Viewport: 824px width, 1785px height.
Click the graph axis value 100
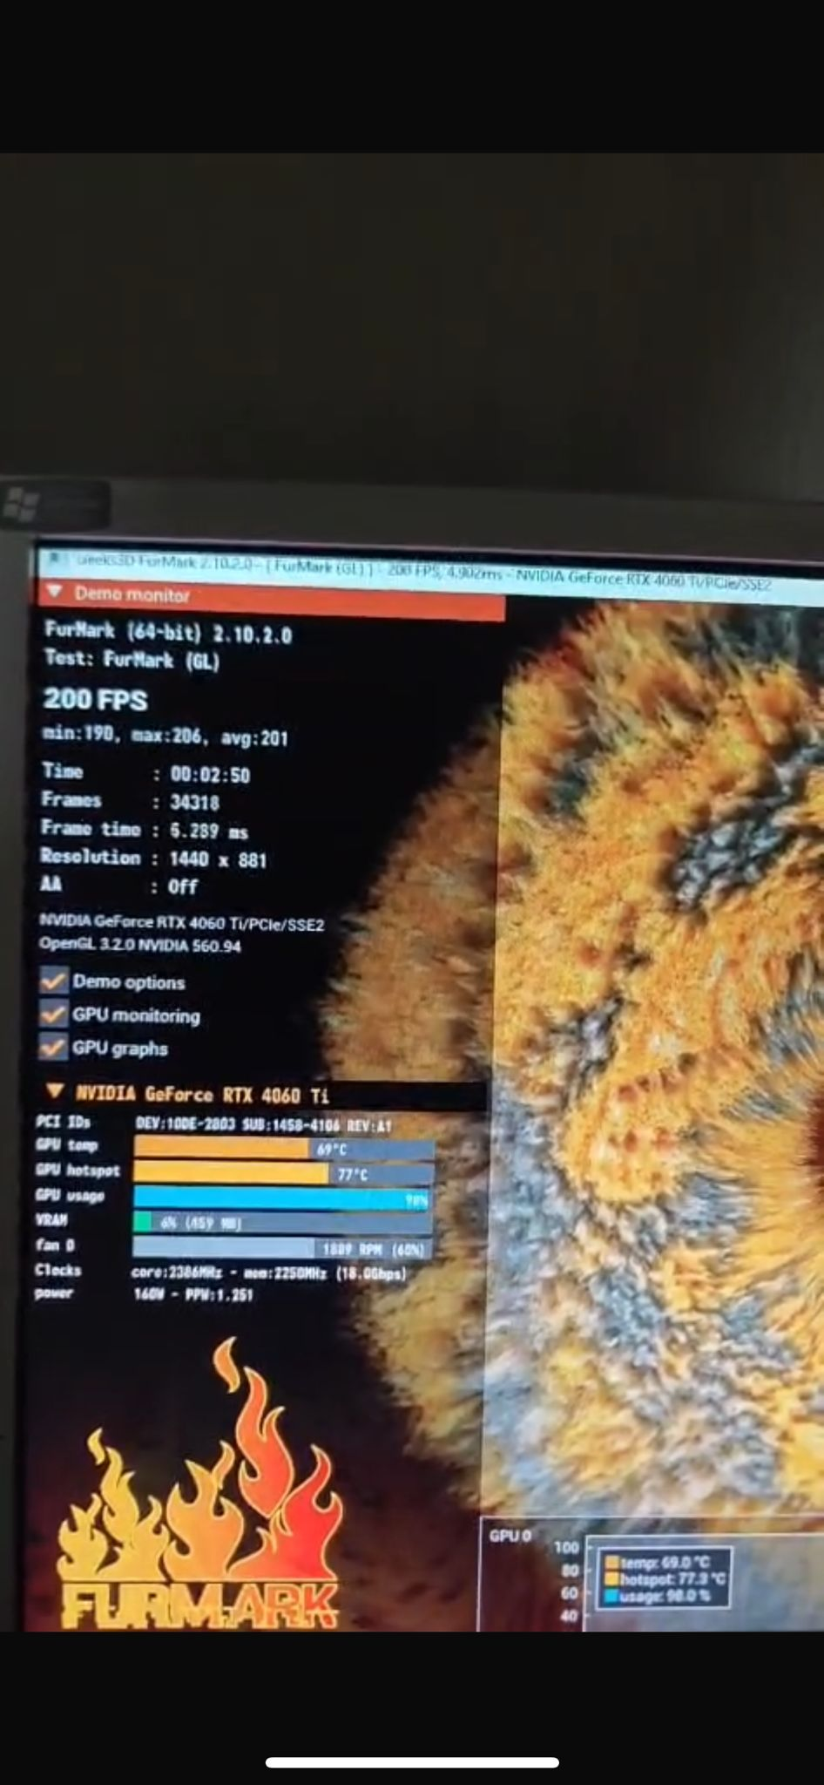tap(566, 1547)
